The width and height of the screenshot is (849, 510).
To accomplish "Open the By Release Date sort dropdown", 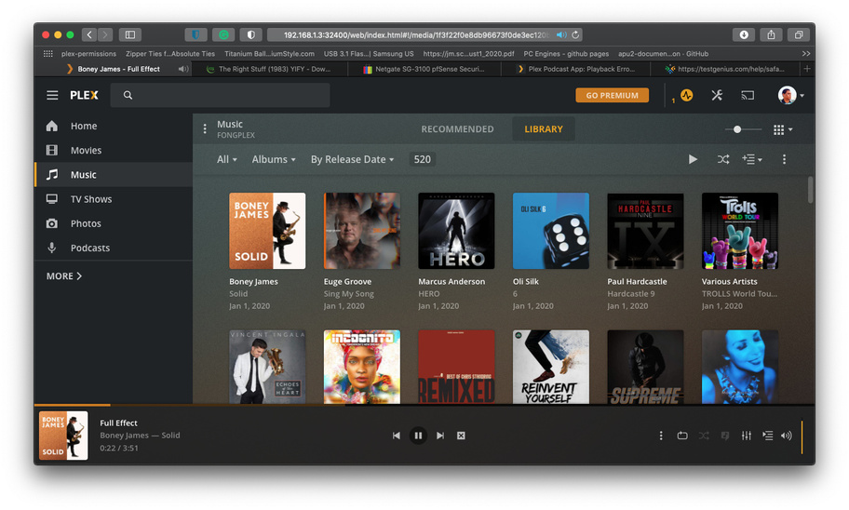I will click(352, 159).
